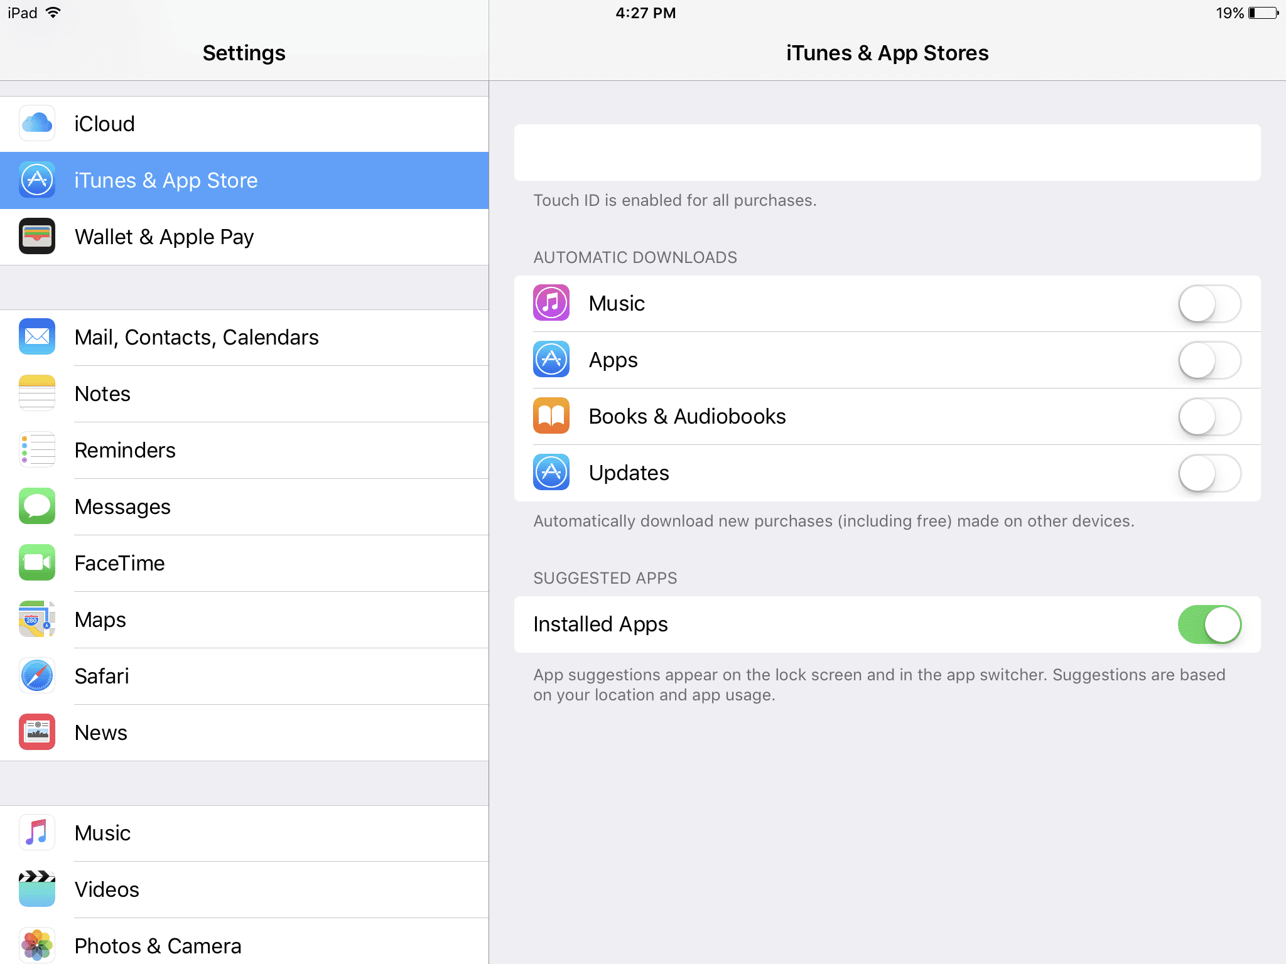The width and height of the screenshot is (1286, 964).
Task: Tap the Photos flower icon
Action: tap(37, 945)
